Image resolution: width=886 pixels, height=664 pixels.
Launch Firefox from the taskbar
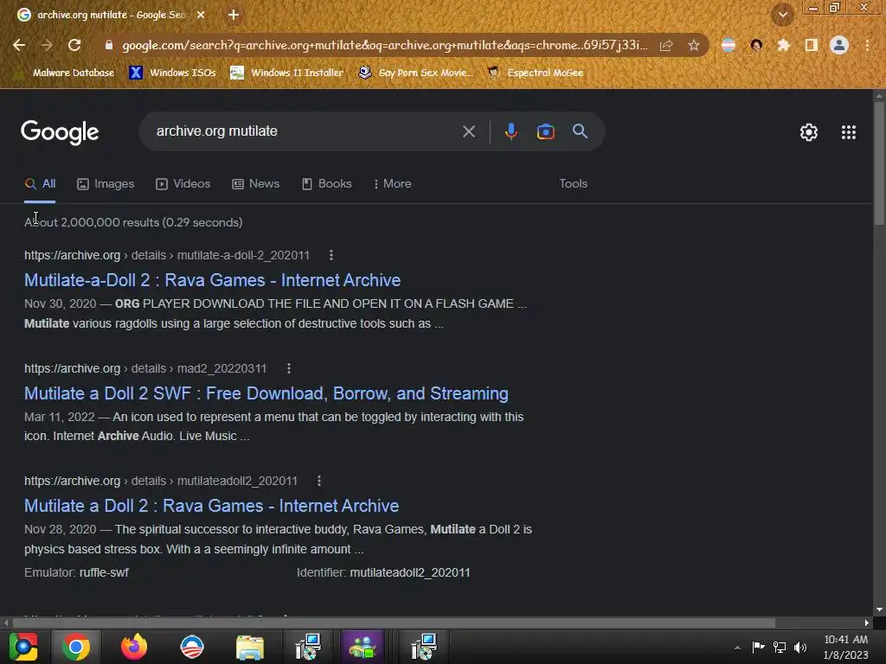(x=134, y=647)
